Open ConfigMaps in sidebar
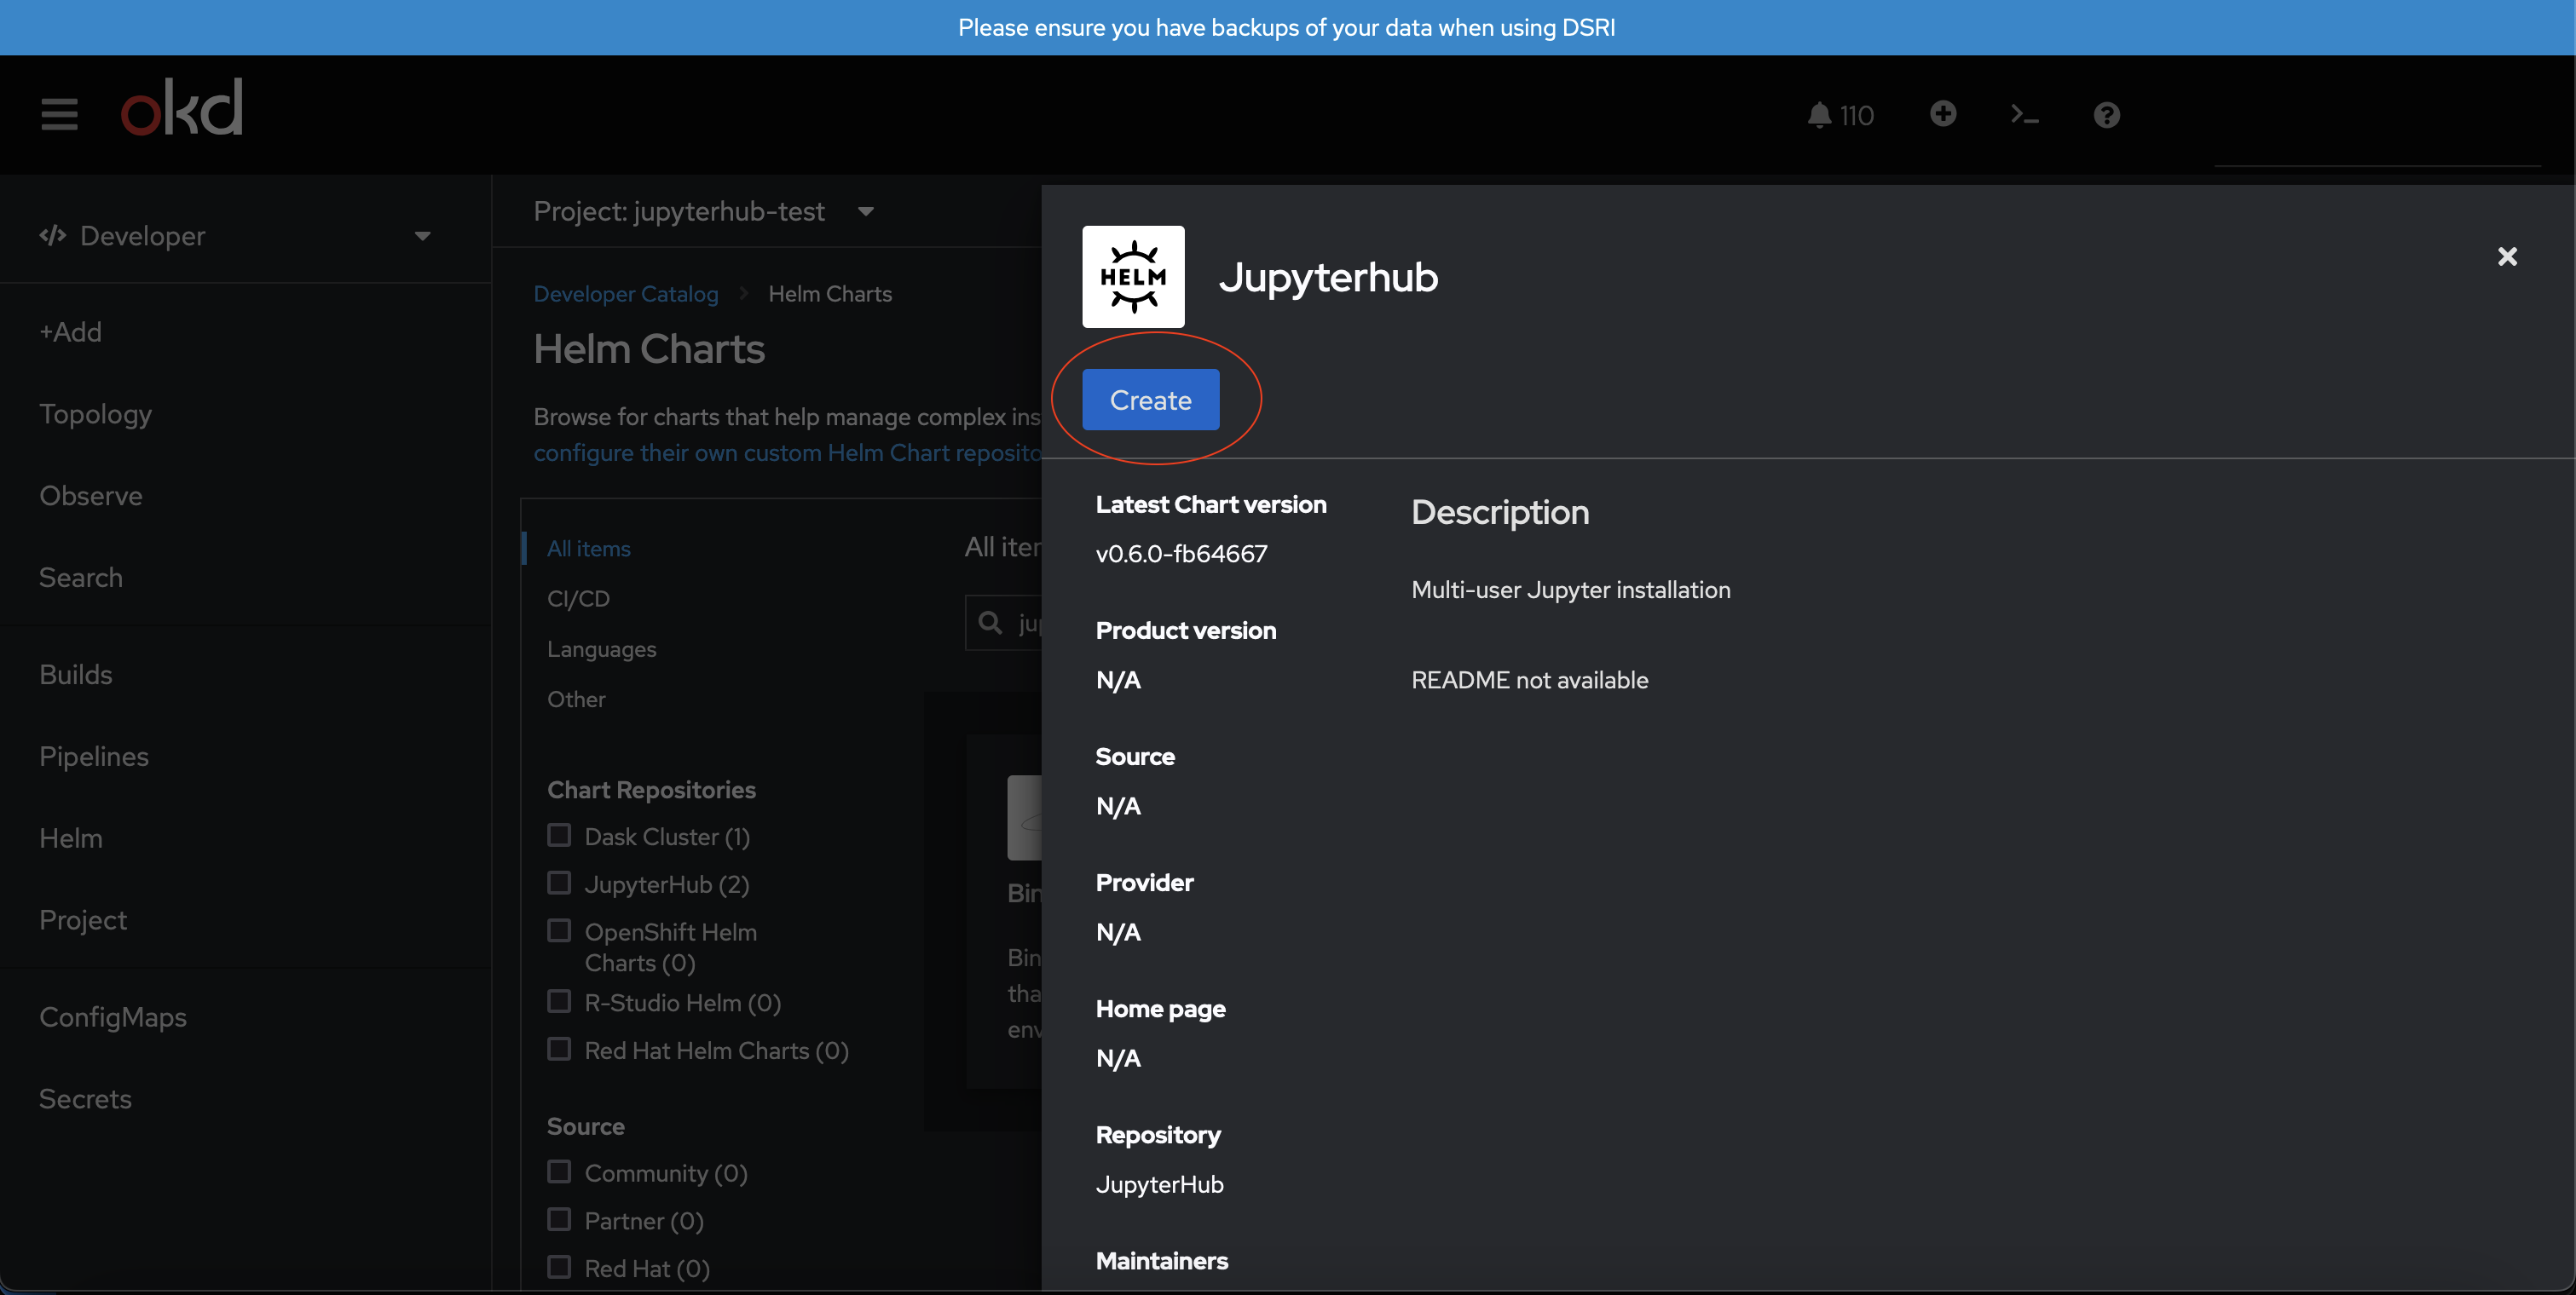This screenshot has height=1295, width=2576. pos(113,1017)
